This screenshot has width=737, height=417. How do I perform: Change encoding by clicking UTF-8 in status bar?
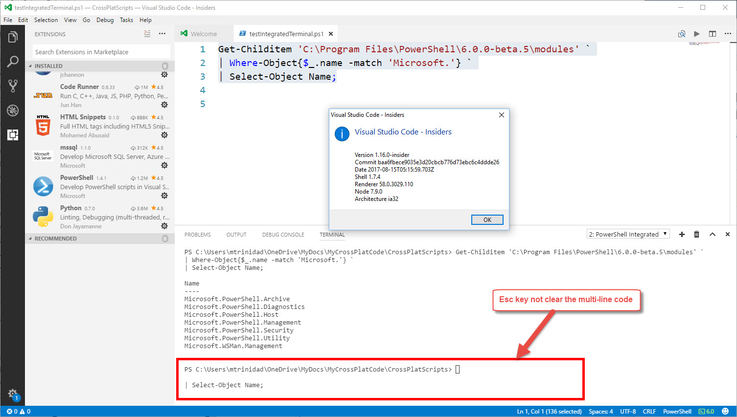(627, 411)
